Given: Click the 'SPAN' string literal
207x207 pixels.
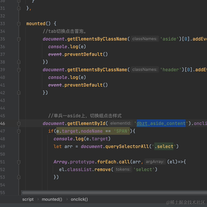Looking at the screenshot, I should [121, 131].
